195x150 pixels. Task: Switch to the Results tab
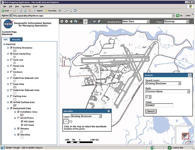(16, 39)
